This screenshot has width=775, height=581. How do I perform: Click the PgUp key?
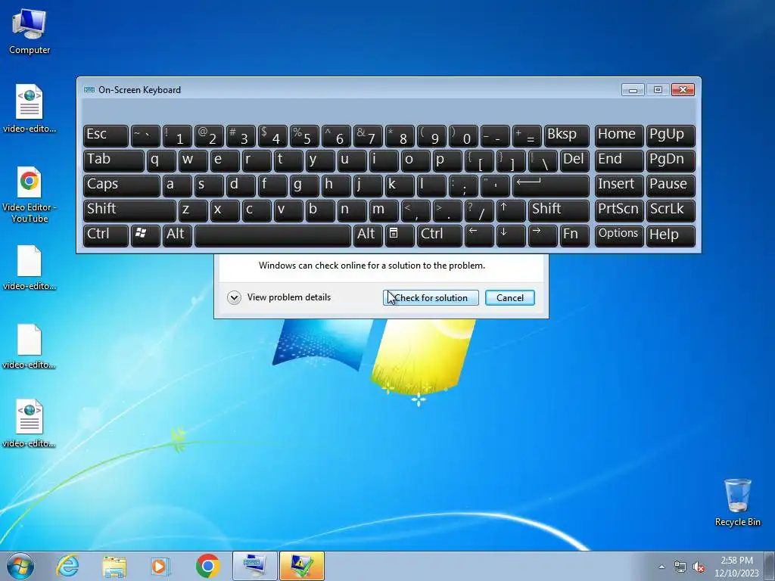coord(671,135)
